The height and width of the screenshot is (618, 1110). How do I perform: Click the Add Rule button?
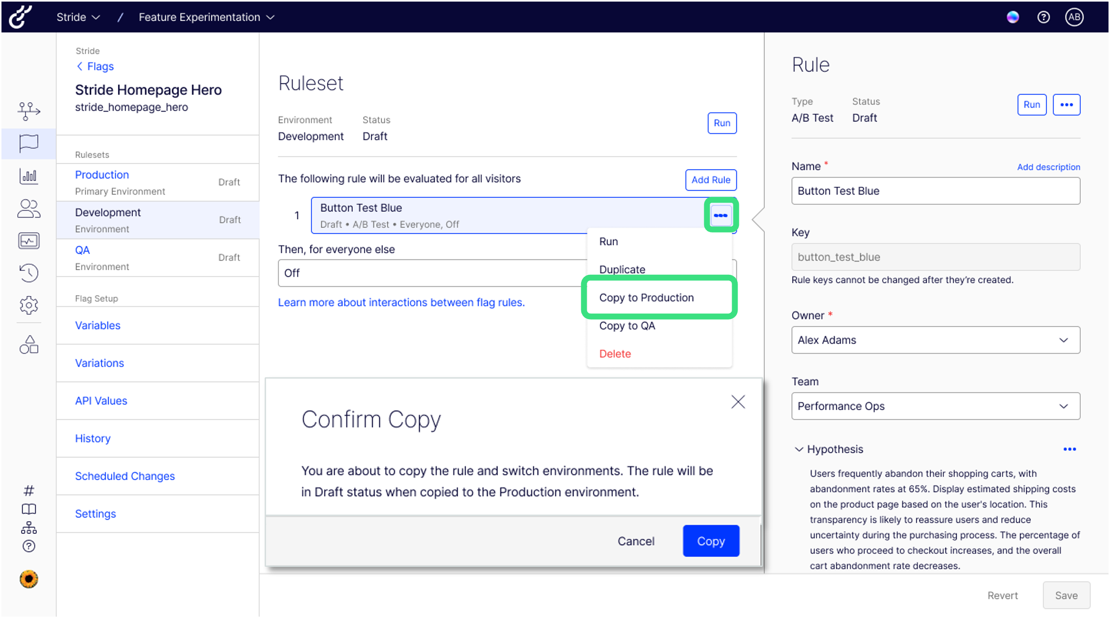[x=711, y=180]
